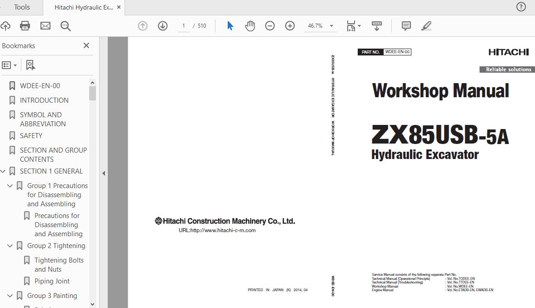
Task: Click the Print file icon
Action: point(25,26)
